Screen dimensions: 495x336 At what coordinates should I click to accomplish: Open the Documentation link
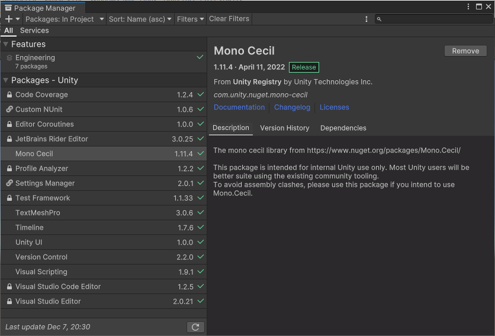click(x=239, y=107)
